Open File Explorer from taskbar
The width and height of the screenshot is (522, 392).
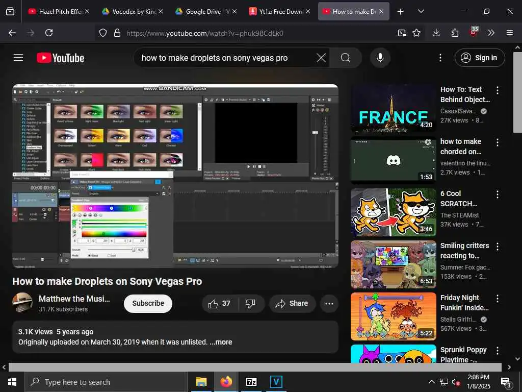point(201,382)
